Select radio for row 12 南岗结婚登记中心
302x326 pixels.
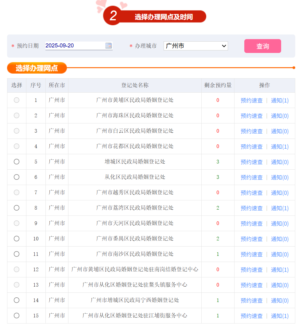[x=17, y=269]
